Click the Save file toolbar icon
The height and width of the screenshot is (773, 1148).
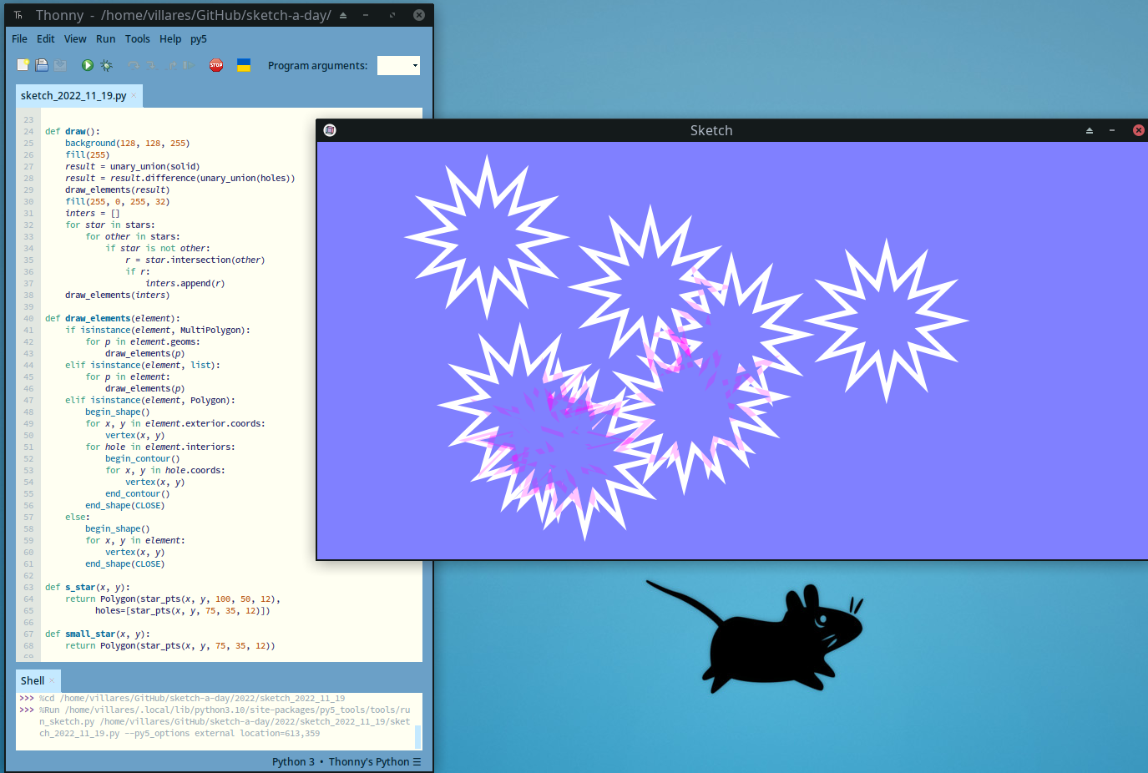pyautogui.click(x=60, y=65)
